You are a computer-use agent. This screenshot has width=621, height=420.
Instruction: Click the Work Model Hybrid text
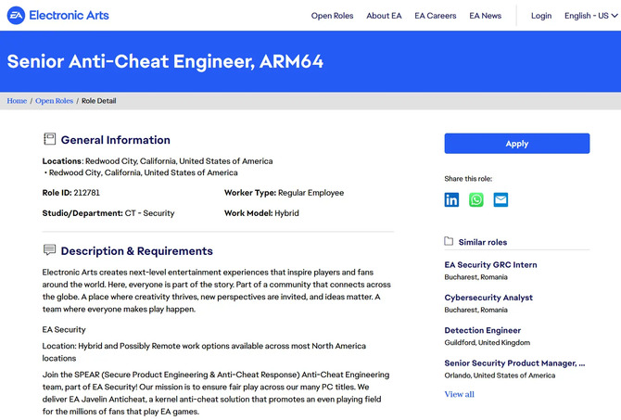(x=261, y=213)
